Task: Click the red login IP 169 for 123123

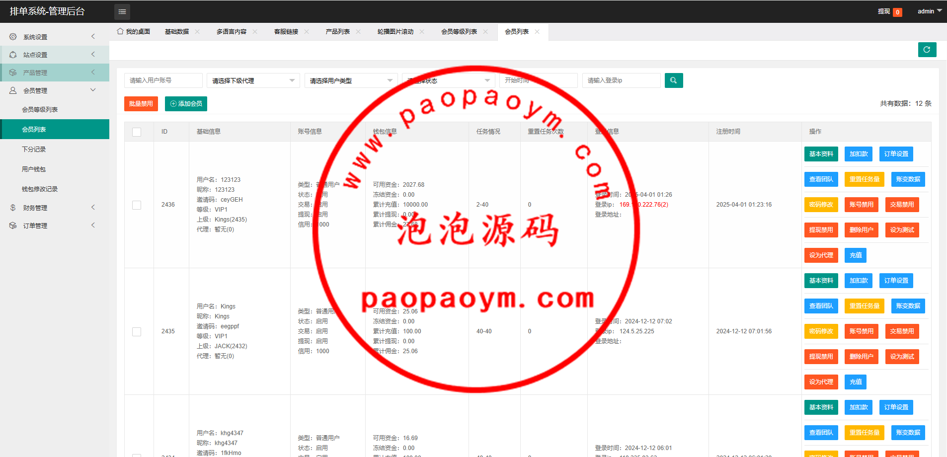Action: pyautogui.click(x=644, y=205)
